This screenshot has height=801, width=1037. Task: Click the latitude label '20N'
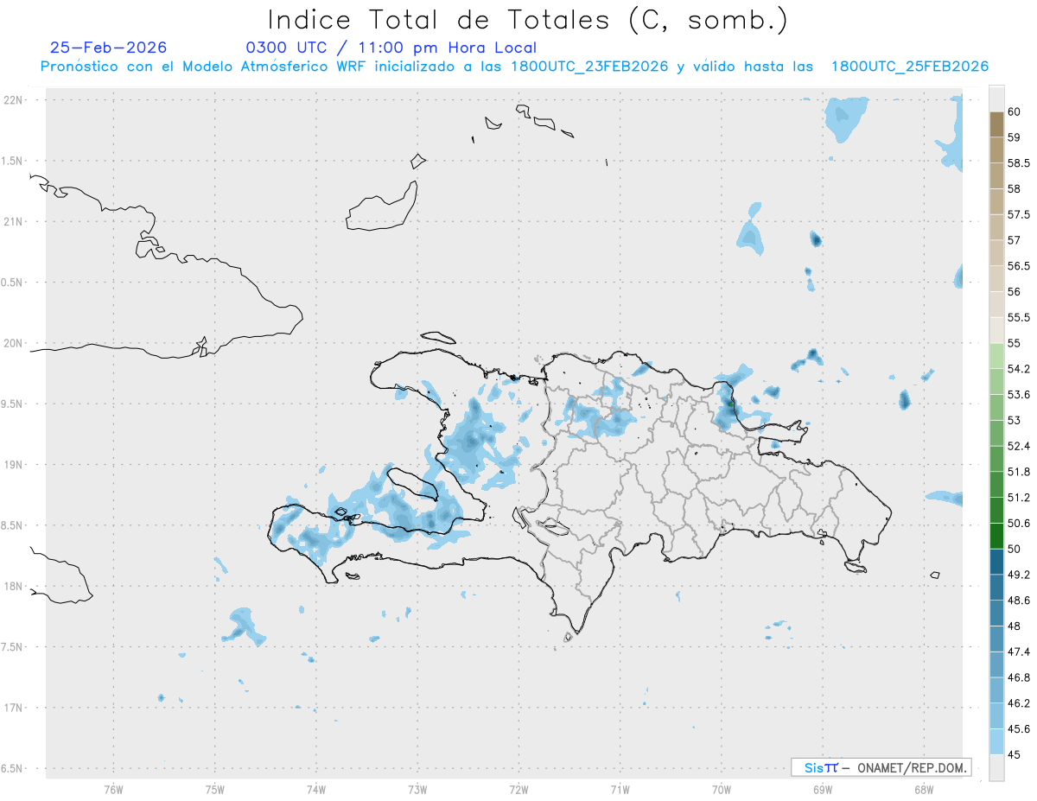tap(15, 343)
